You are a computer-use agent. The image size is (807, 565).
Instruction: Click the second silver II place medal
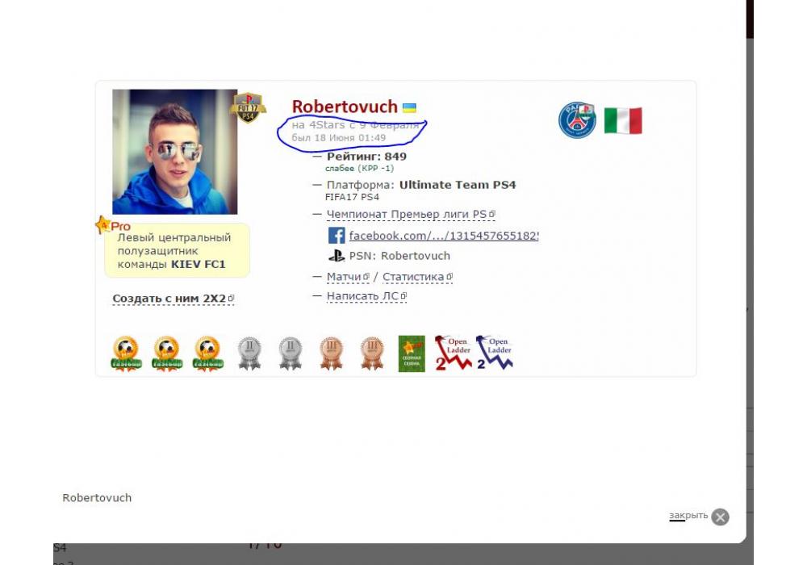point(291,354)
